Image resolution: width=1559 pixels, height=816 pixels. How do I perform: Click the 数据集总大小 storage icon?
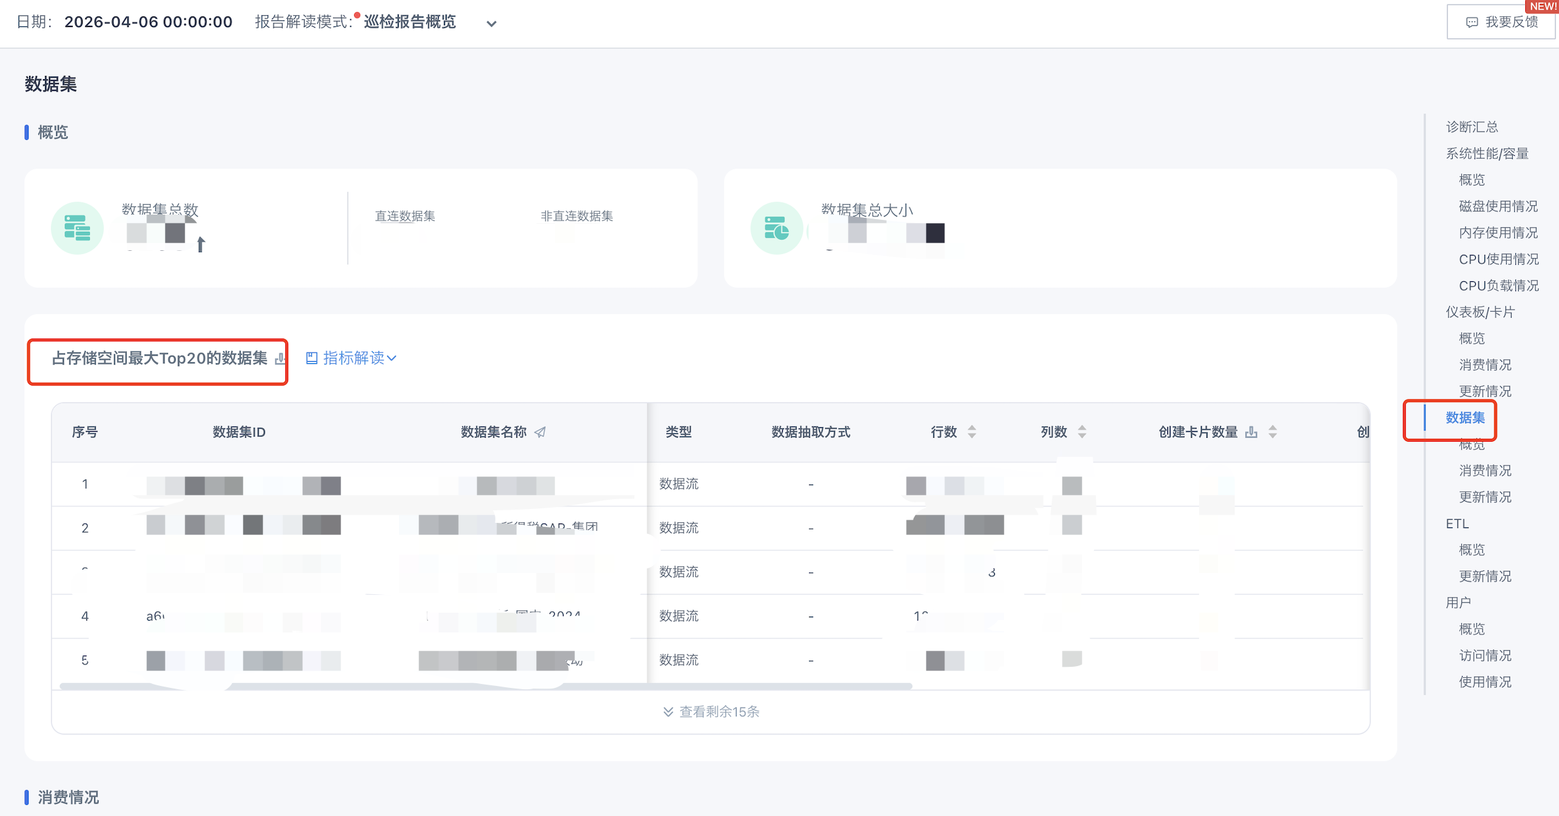(776, 228)
